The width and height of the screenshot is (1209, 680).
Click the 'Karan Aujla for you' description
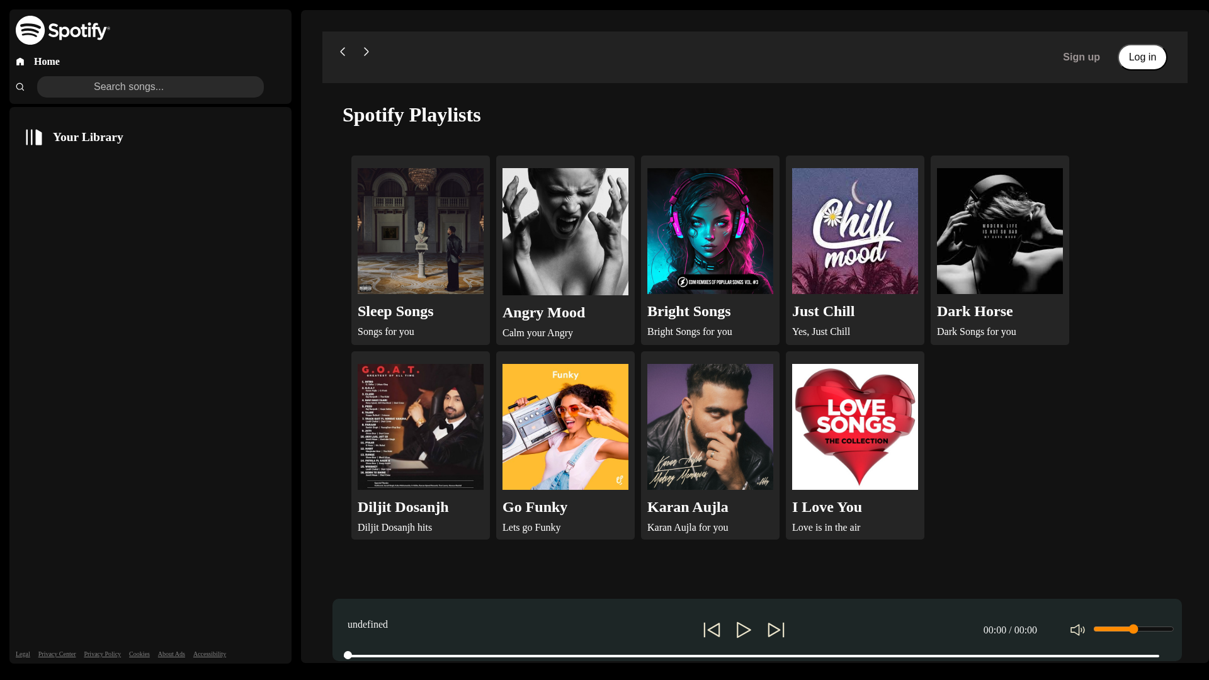click(x=688, y=528)
